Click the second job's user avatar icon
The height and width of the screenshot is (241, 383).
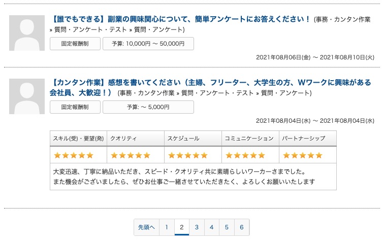pyautogui.click(x=27, y=96)
